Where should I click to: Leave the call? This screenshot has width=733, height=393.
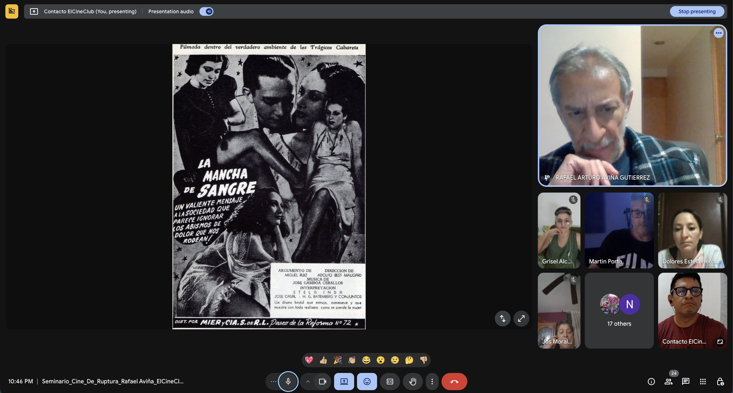[454, 381]
